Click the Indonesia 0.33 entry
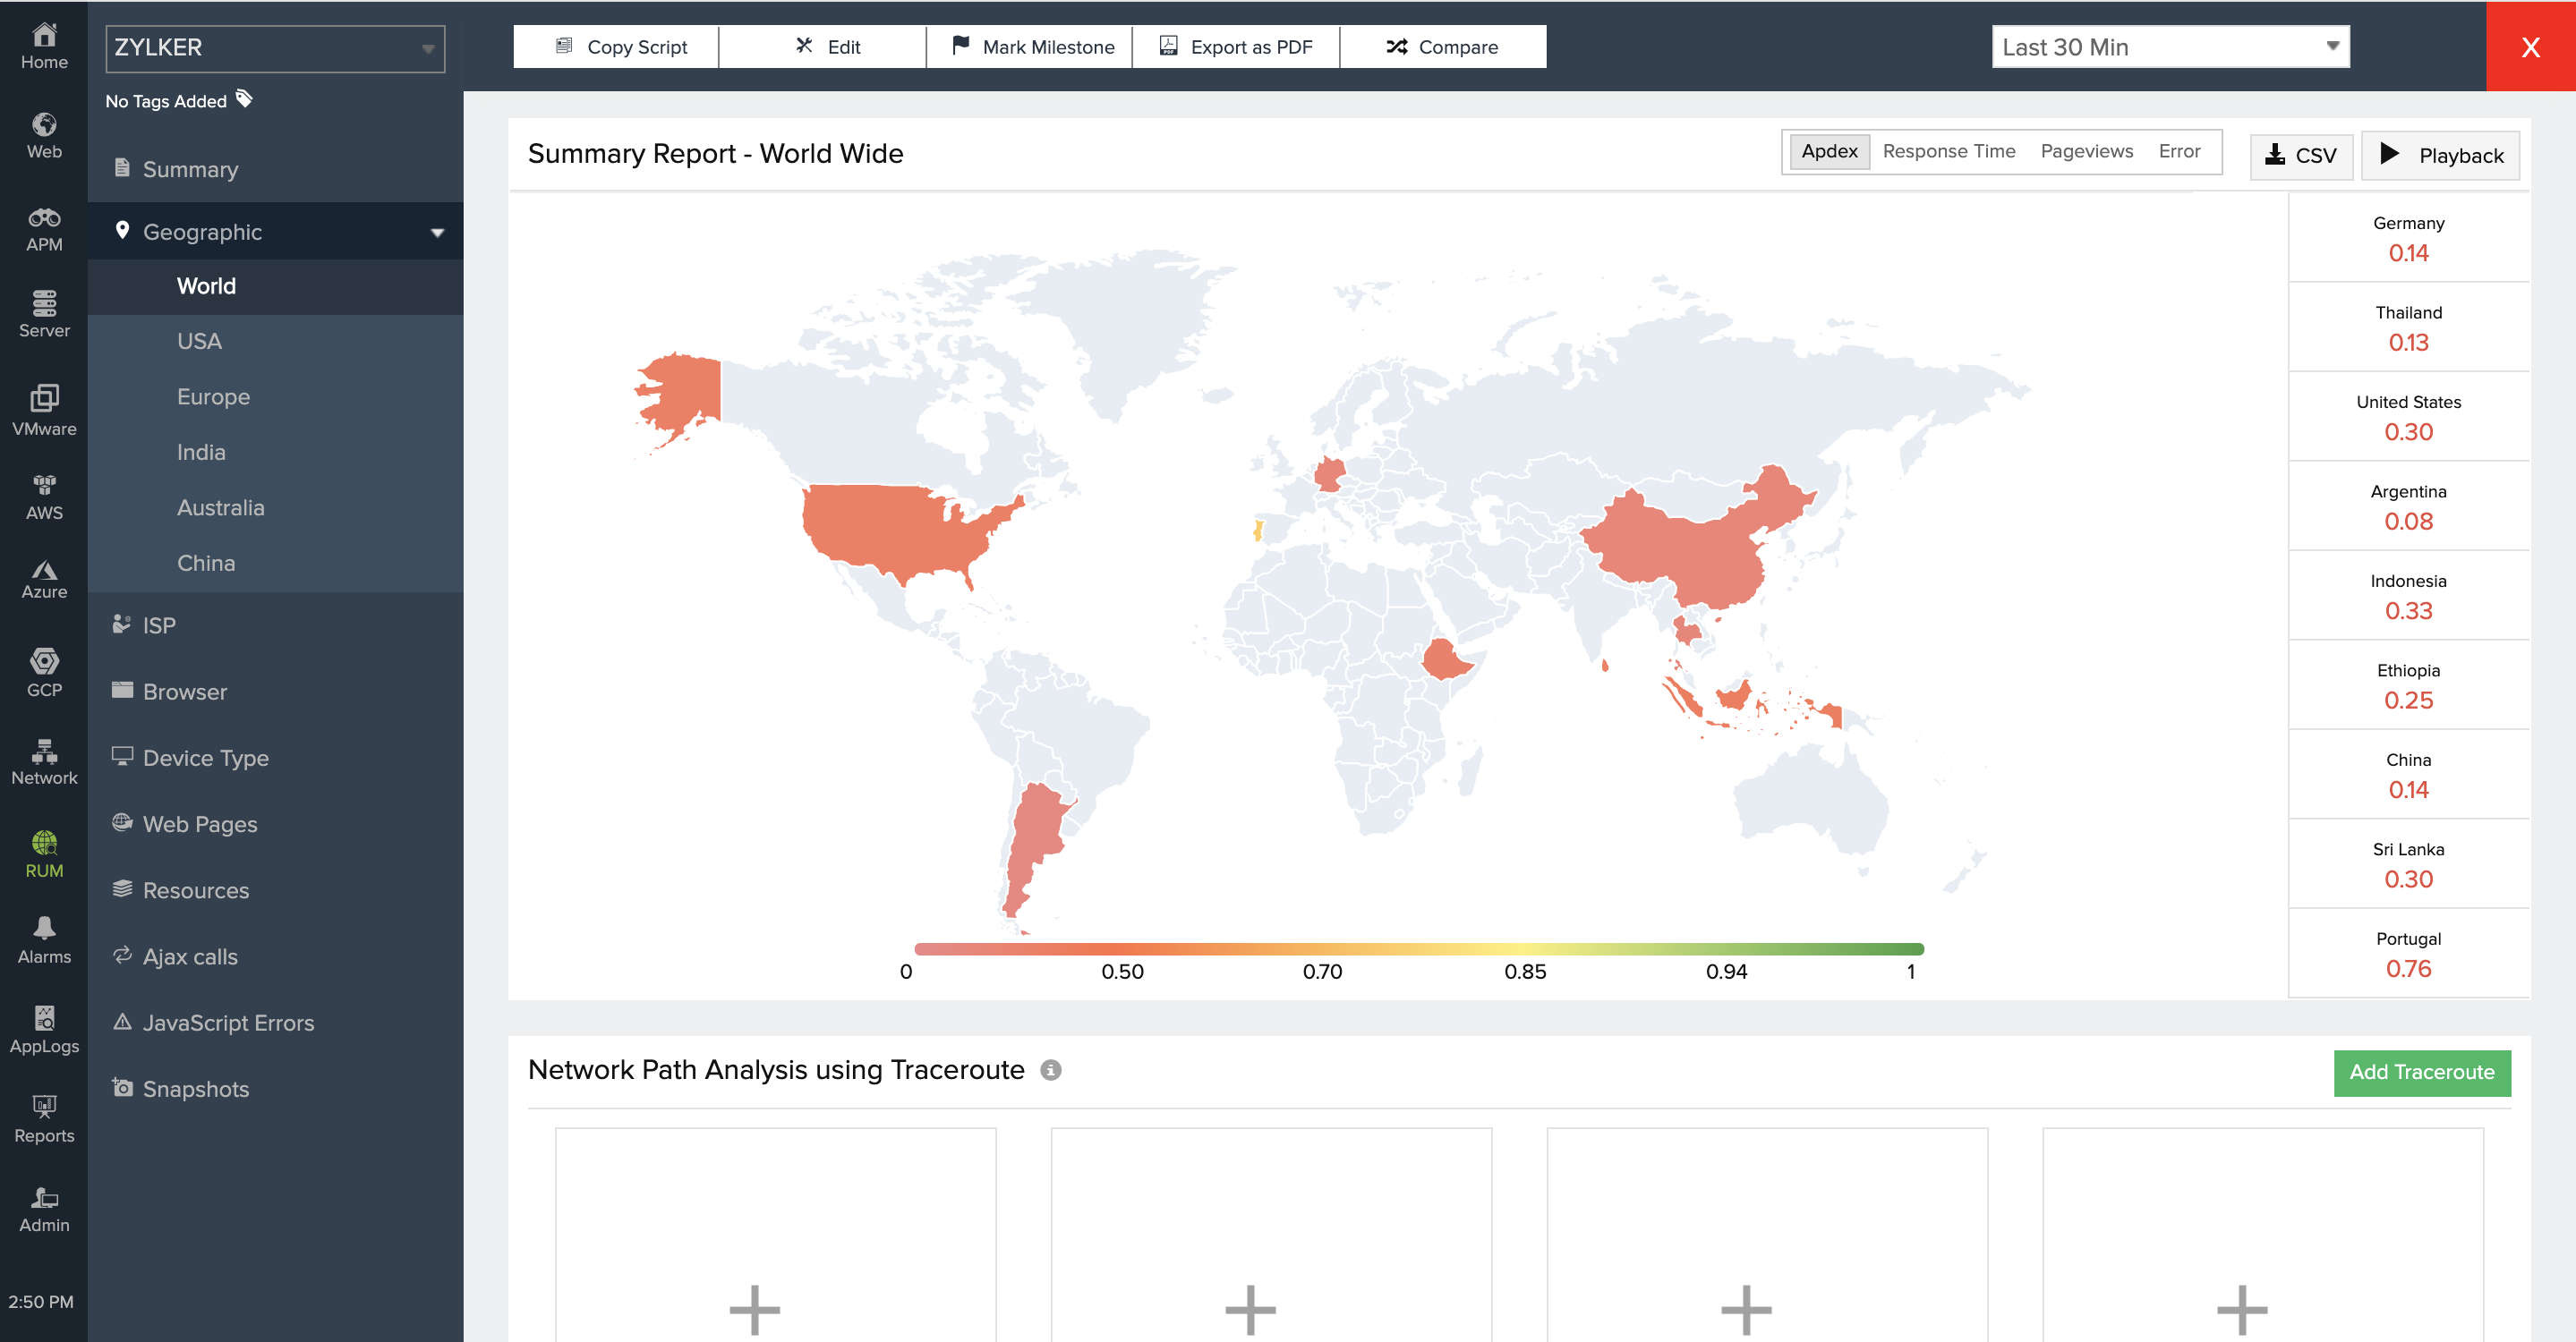The height and width of the screenshot is (1342, 2576). pos(2408,597)
